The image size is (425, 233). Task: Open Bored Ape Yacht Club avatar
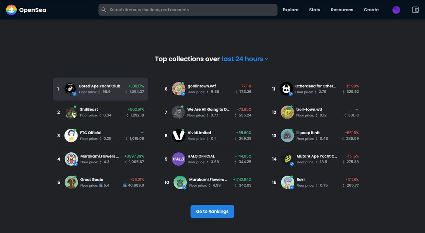coord(70,89)
